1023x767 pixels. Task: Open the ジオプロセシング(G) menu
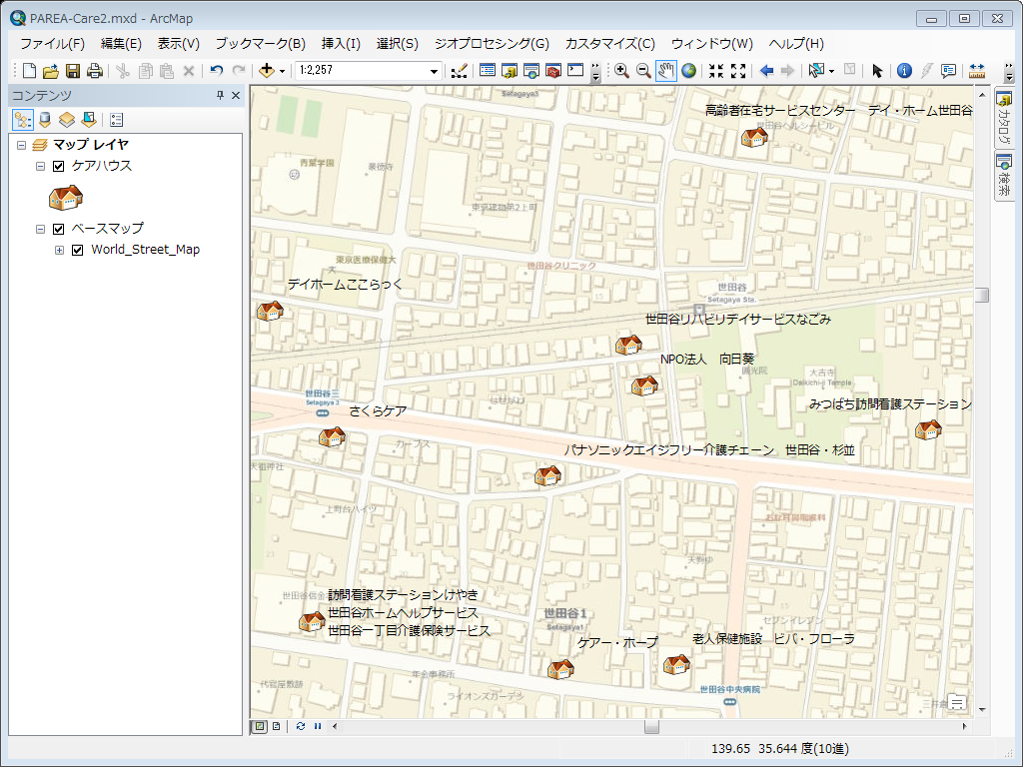(x=492, y=44)
